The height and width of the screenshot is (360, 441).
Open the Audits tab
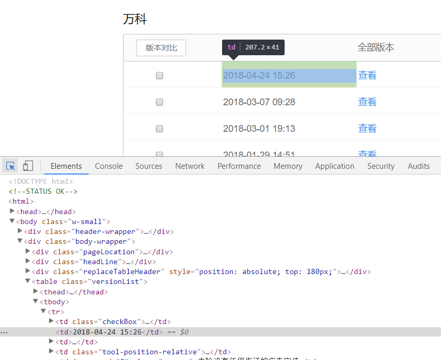click(419, 166)
